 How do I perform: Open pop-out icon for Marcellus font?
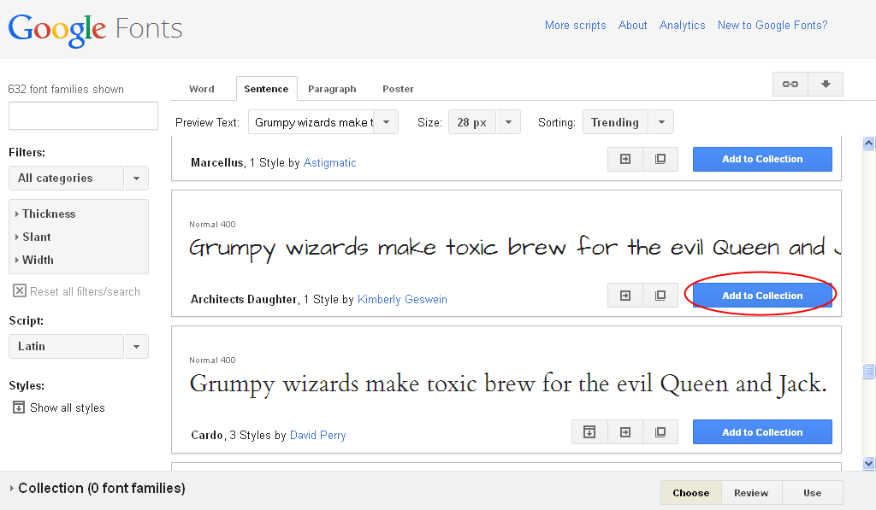[x=660, y=159]
